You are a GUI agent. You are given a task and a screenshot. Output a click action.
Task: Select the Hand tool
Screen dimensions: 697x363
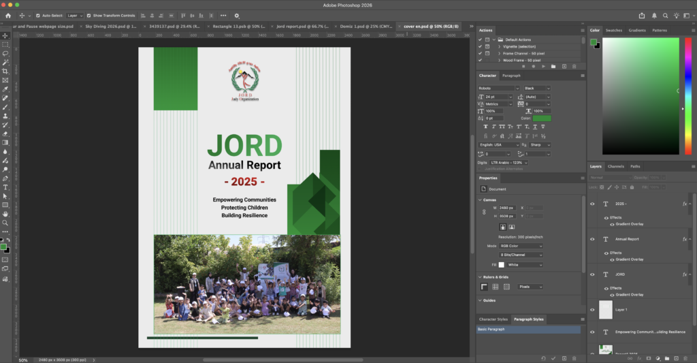5,214
